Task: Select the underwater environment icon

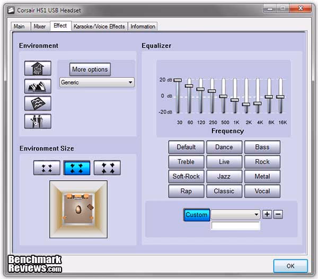Action: coord(38,104)
